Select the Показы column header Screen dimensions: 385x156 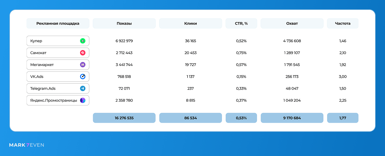[x=124, y=23]
